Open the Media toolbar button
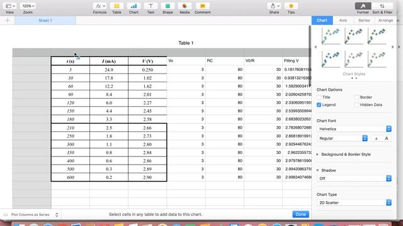 pyautogui.click(x=184, y=6)
